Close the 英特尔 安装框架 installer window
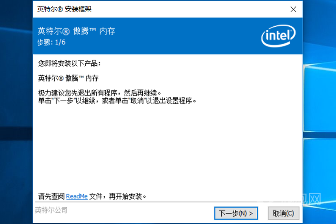336x224 pixels. pyautogui.click(x=293, y=9)
